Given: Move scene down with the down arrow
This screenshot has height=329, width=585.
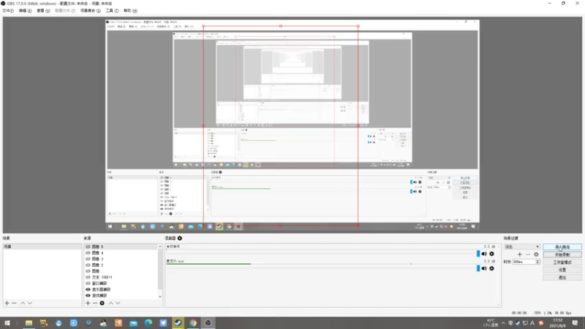Looking at the screenshot, I should [x=30, y=303].
